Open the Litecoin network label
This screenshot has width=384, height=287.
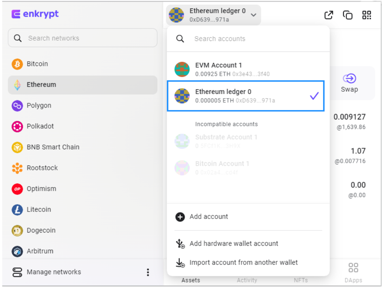(x=39, y=210)
